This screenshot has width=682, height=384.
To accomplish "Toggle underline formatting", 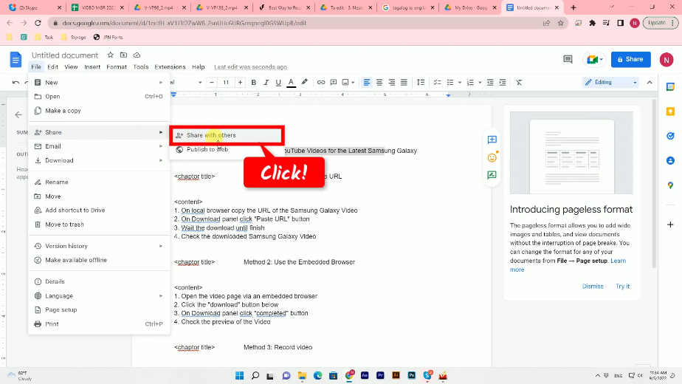I will (278, 82).
